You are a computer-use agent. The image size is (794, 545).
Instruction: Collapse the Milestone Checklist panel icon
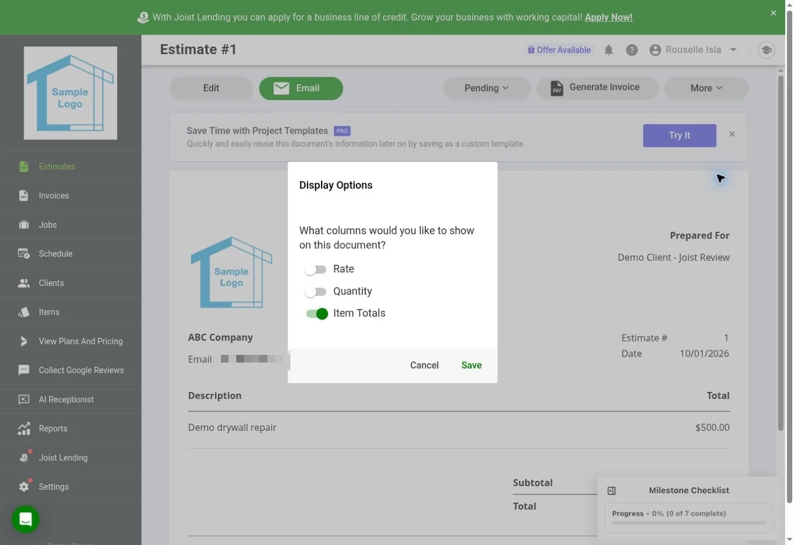click(611, 491)
